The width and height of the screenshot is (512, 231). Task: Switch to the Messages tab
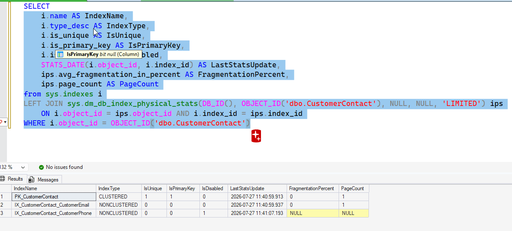click(x=44, y=179)
